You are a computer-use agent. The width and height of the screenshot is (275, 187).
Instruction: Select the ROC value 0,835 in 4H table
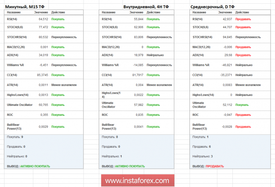coord(139,115)
